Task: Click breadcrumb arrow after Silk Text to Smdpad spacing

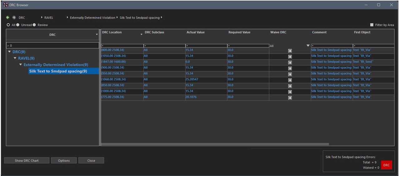Action: pyautogui.click(x=161, y=17)
